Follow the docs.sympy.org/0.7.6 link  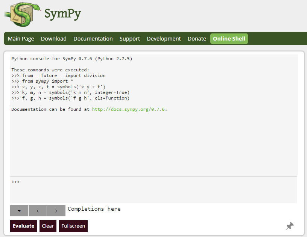pos(128,109)
